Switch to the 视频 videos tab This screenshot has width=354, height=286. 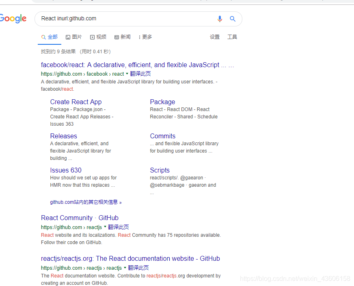point(98,37)
